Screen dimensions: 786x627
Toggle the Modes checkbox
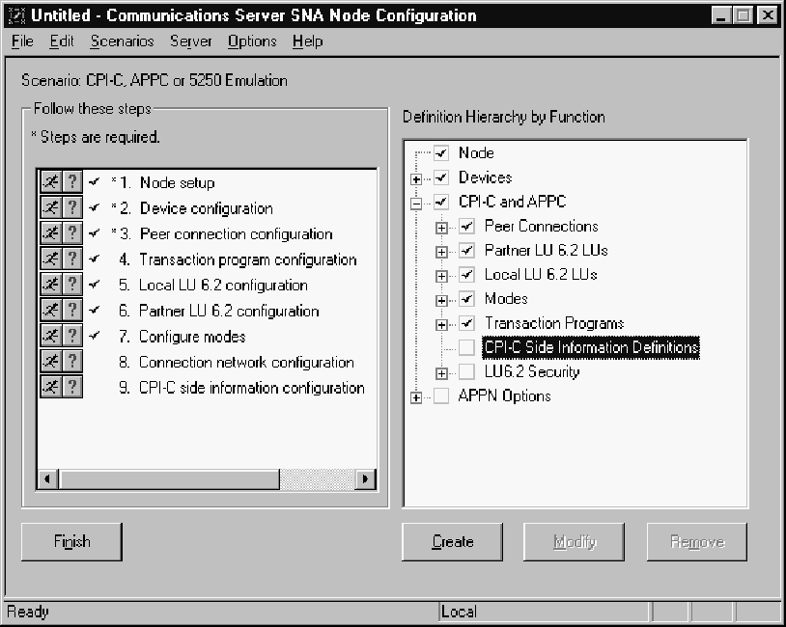(x=466, y=299)
